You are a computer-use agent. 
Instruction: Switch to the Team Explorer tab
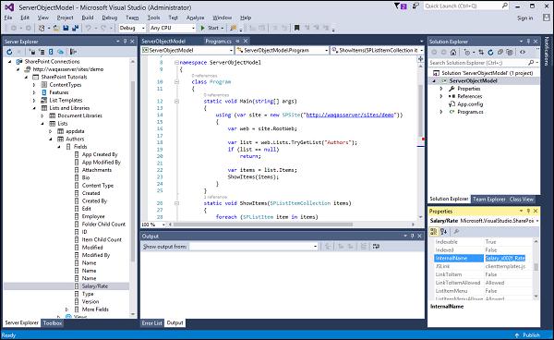point(489,199)
